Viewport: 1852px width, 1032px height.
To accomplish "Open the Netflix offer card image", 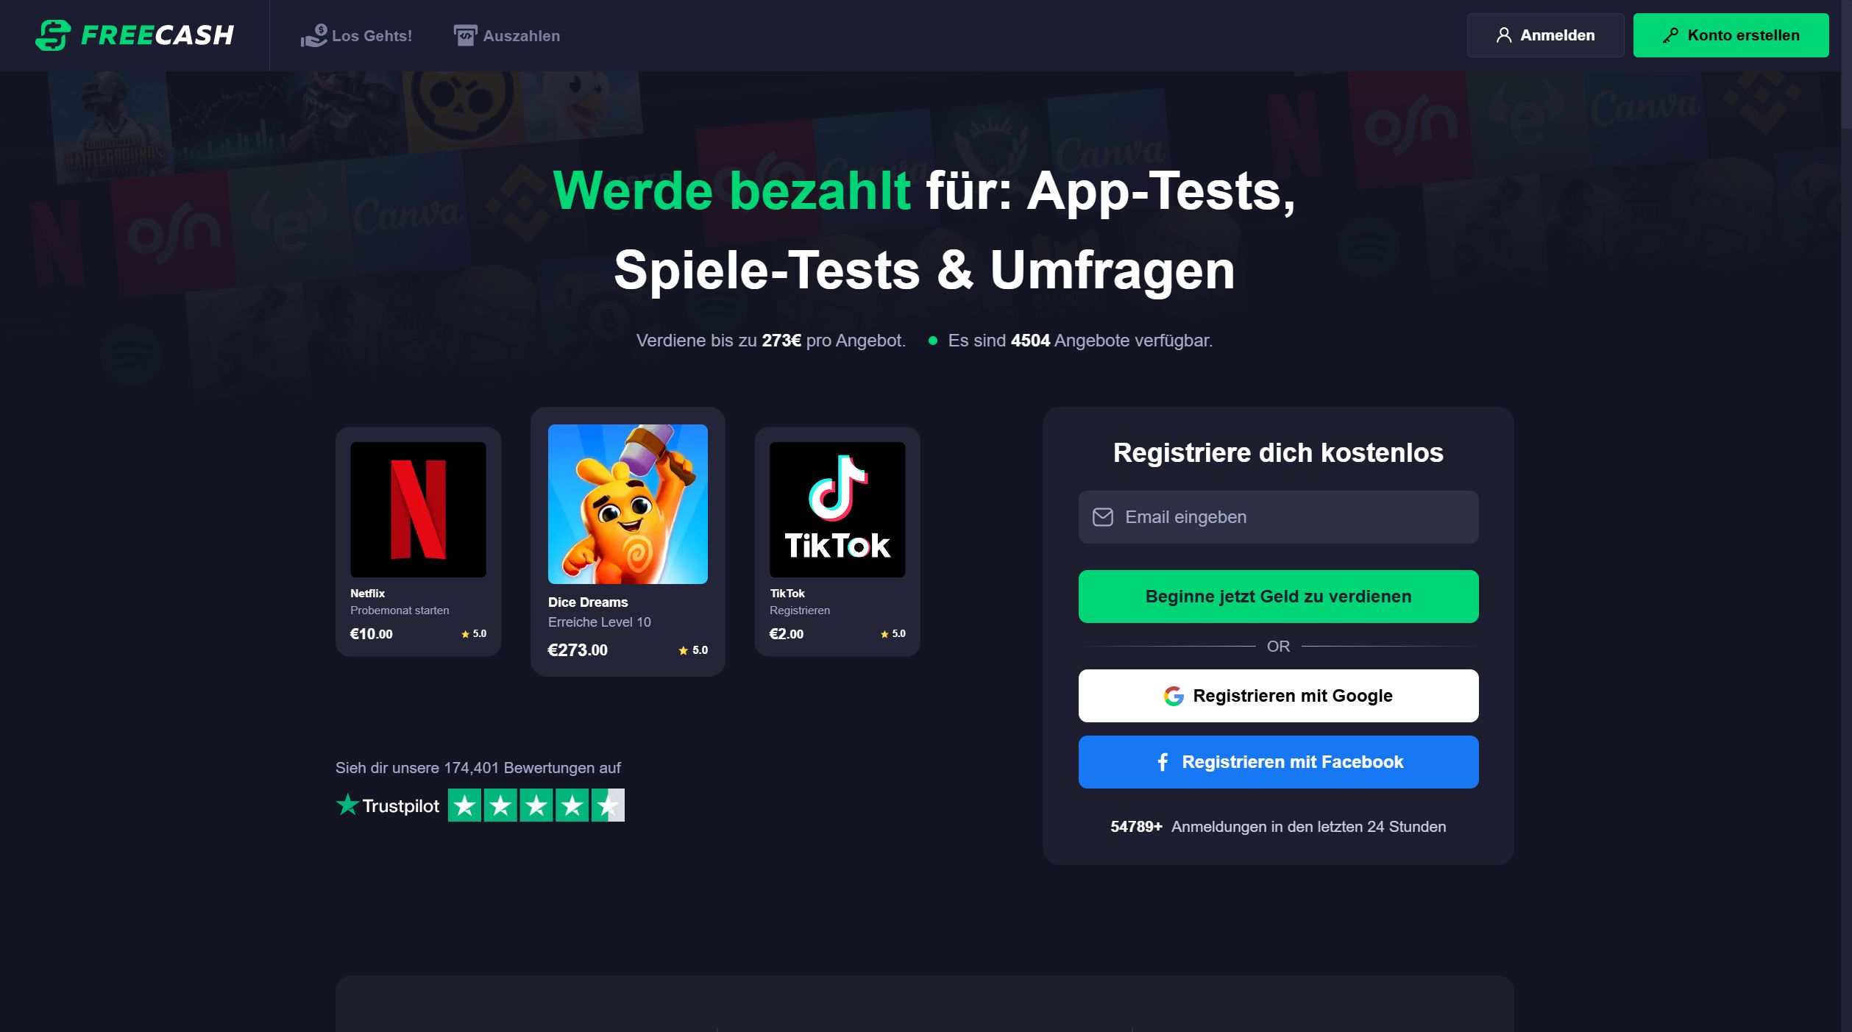I will click(418, 510).
